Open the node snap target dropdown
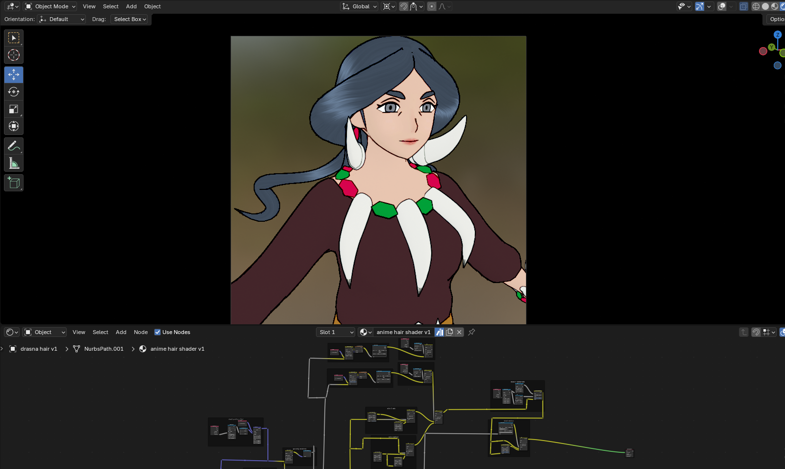Screen dimensions: 785x469 click(769, 332)
